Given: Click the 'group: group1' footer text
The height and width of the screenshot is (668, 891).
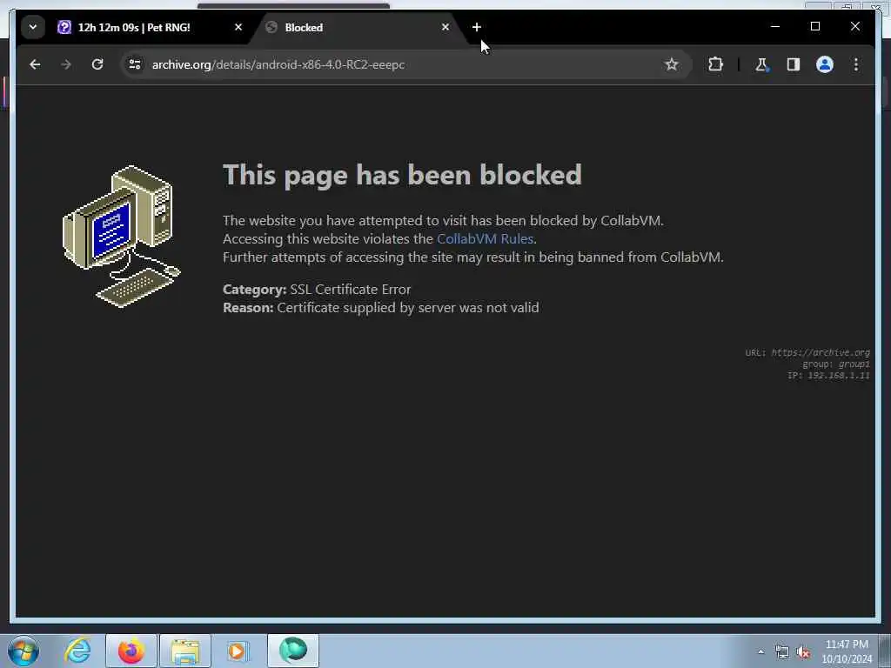Looking at the screenshot, I should (x=836, y=364).
